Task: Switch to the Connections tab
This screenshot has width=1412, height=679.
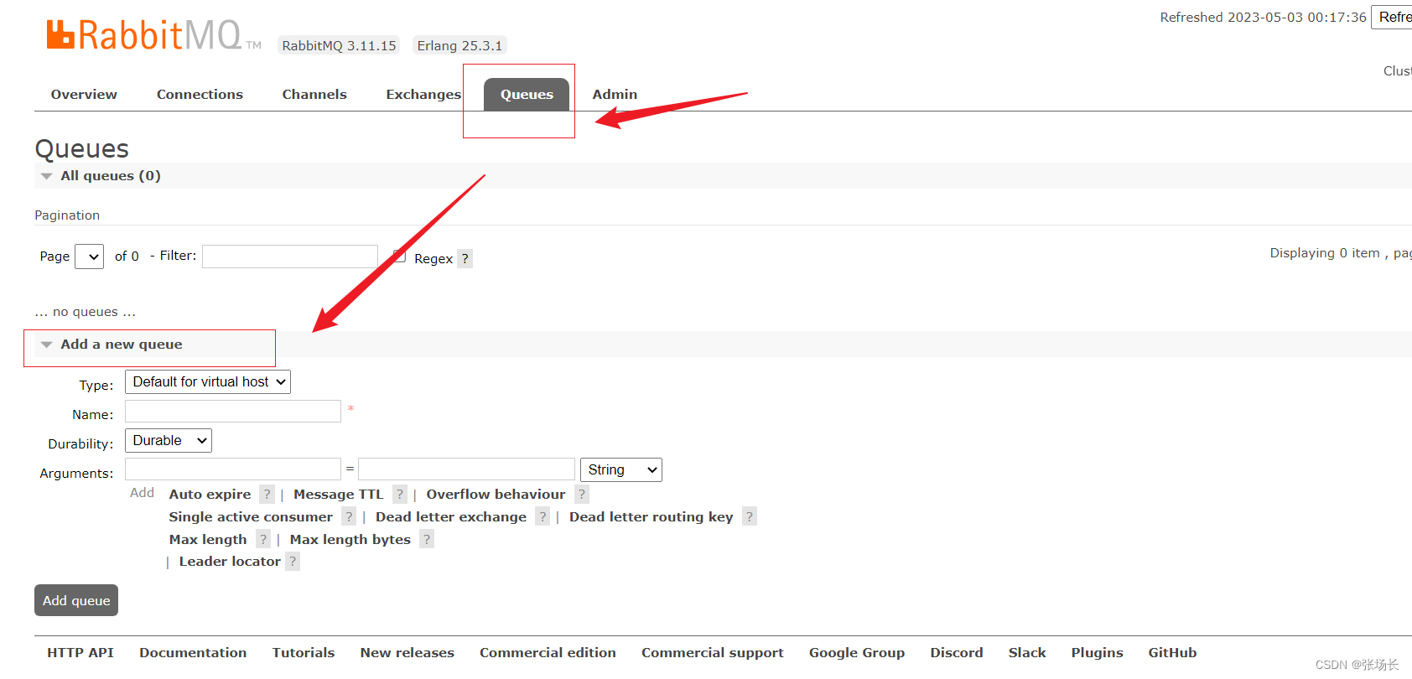Action: (x=200, y=95)
